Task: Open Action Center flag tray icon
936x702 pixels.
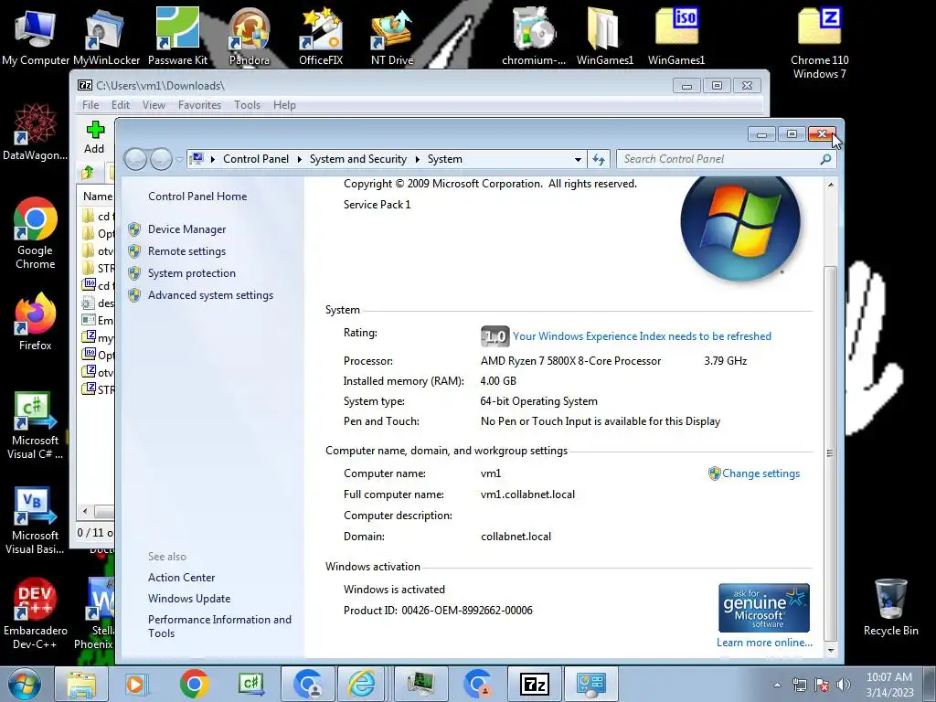Action: coord(822,685)
